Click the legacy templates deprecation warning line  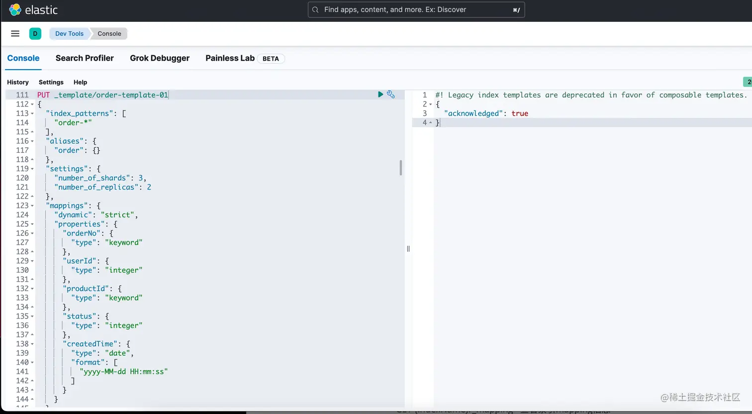(x=591, y=95)
